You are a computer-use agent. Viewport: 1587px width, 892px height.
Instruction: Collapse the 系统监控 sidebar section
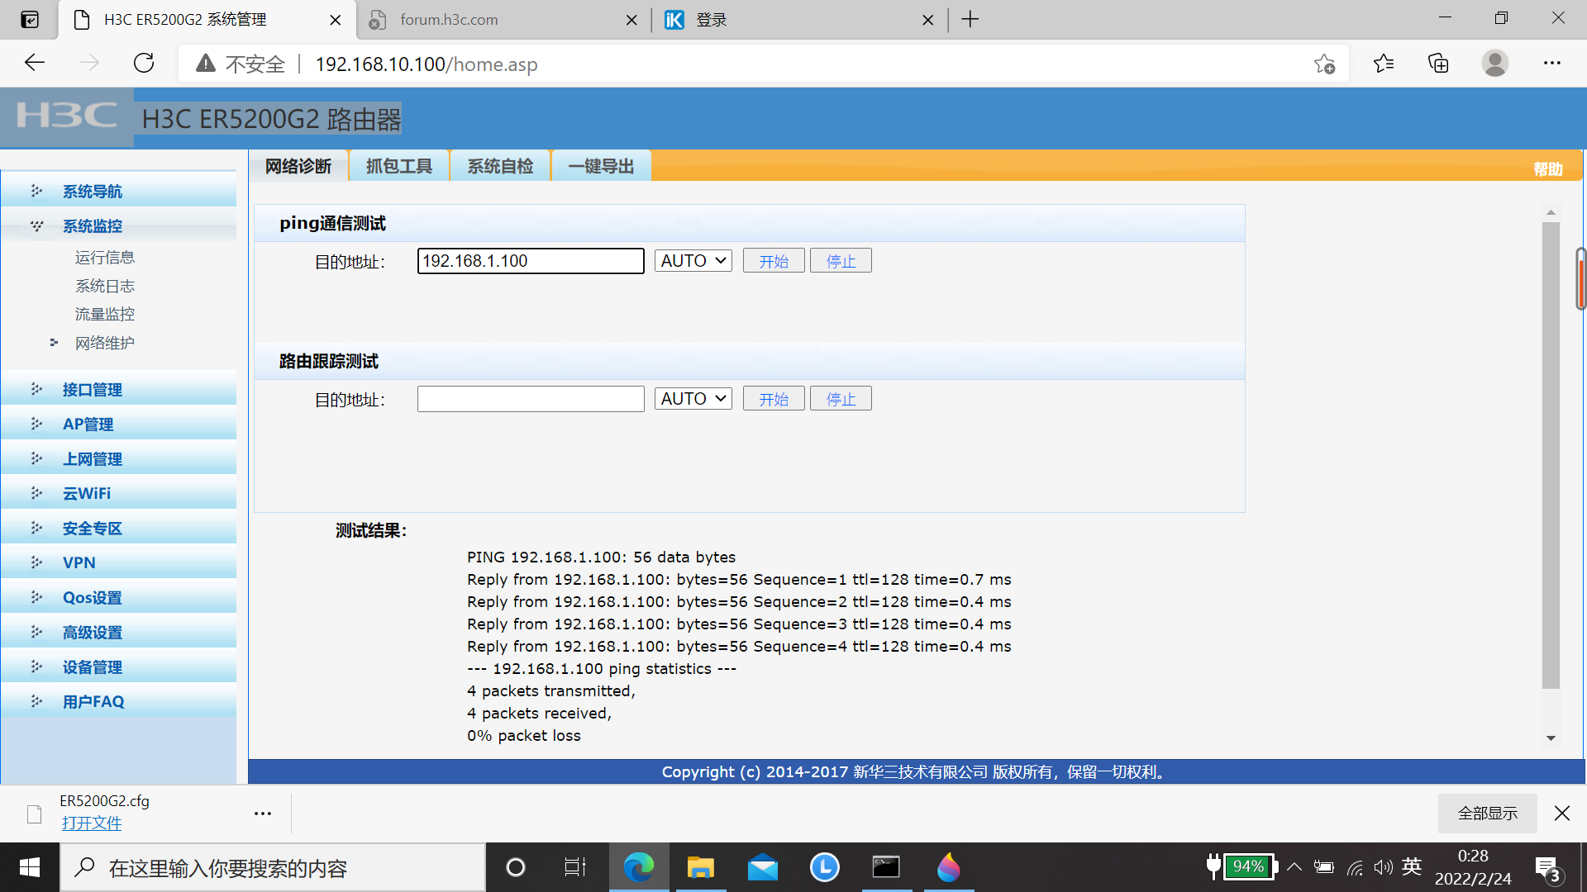click(93, 226)
